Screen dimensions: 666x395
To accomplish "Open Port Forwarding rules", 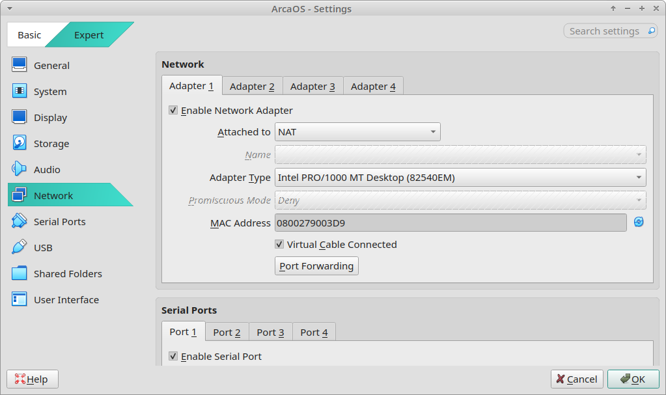I will 316,266.
